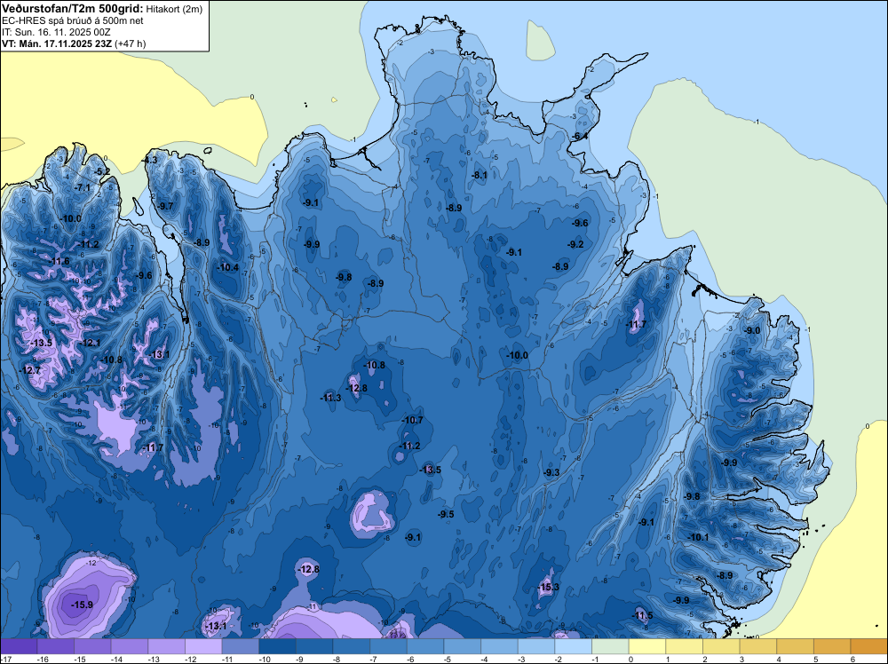The width and height of the screenshot is (888, 664).
Task: Click the -9.5 temperature value
Action: tap(446, 515)
